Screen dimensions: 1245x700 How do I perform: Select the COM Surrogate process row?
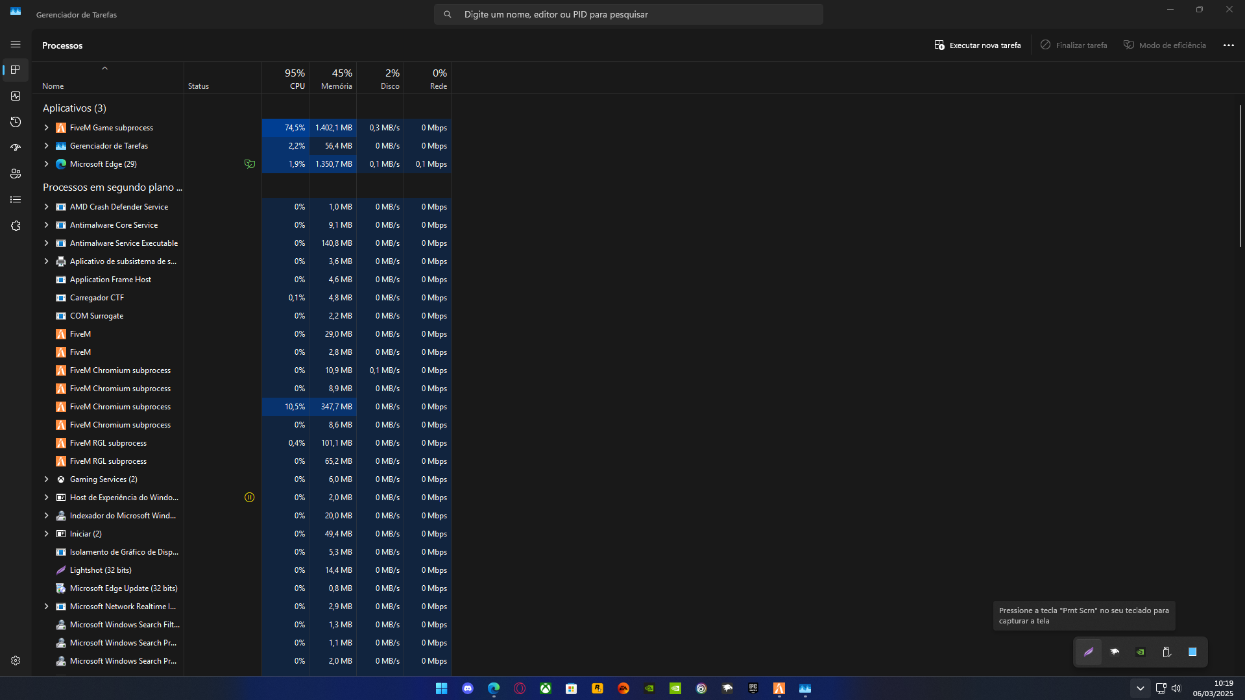[x=241, y=316]
